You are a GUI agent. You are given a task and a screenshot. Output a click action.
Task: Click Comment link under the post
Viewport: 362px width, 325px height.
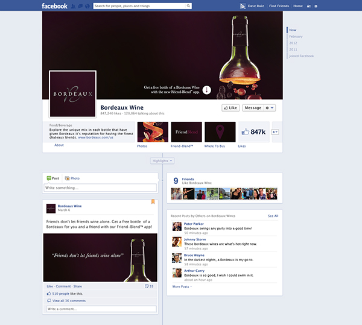click(x=63, y=286)
